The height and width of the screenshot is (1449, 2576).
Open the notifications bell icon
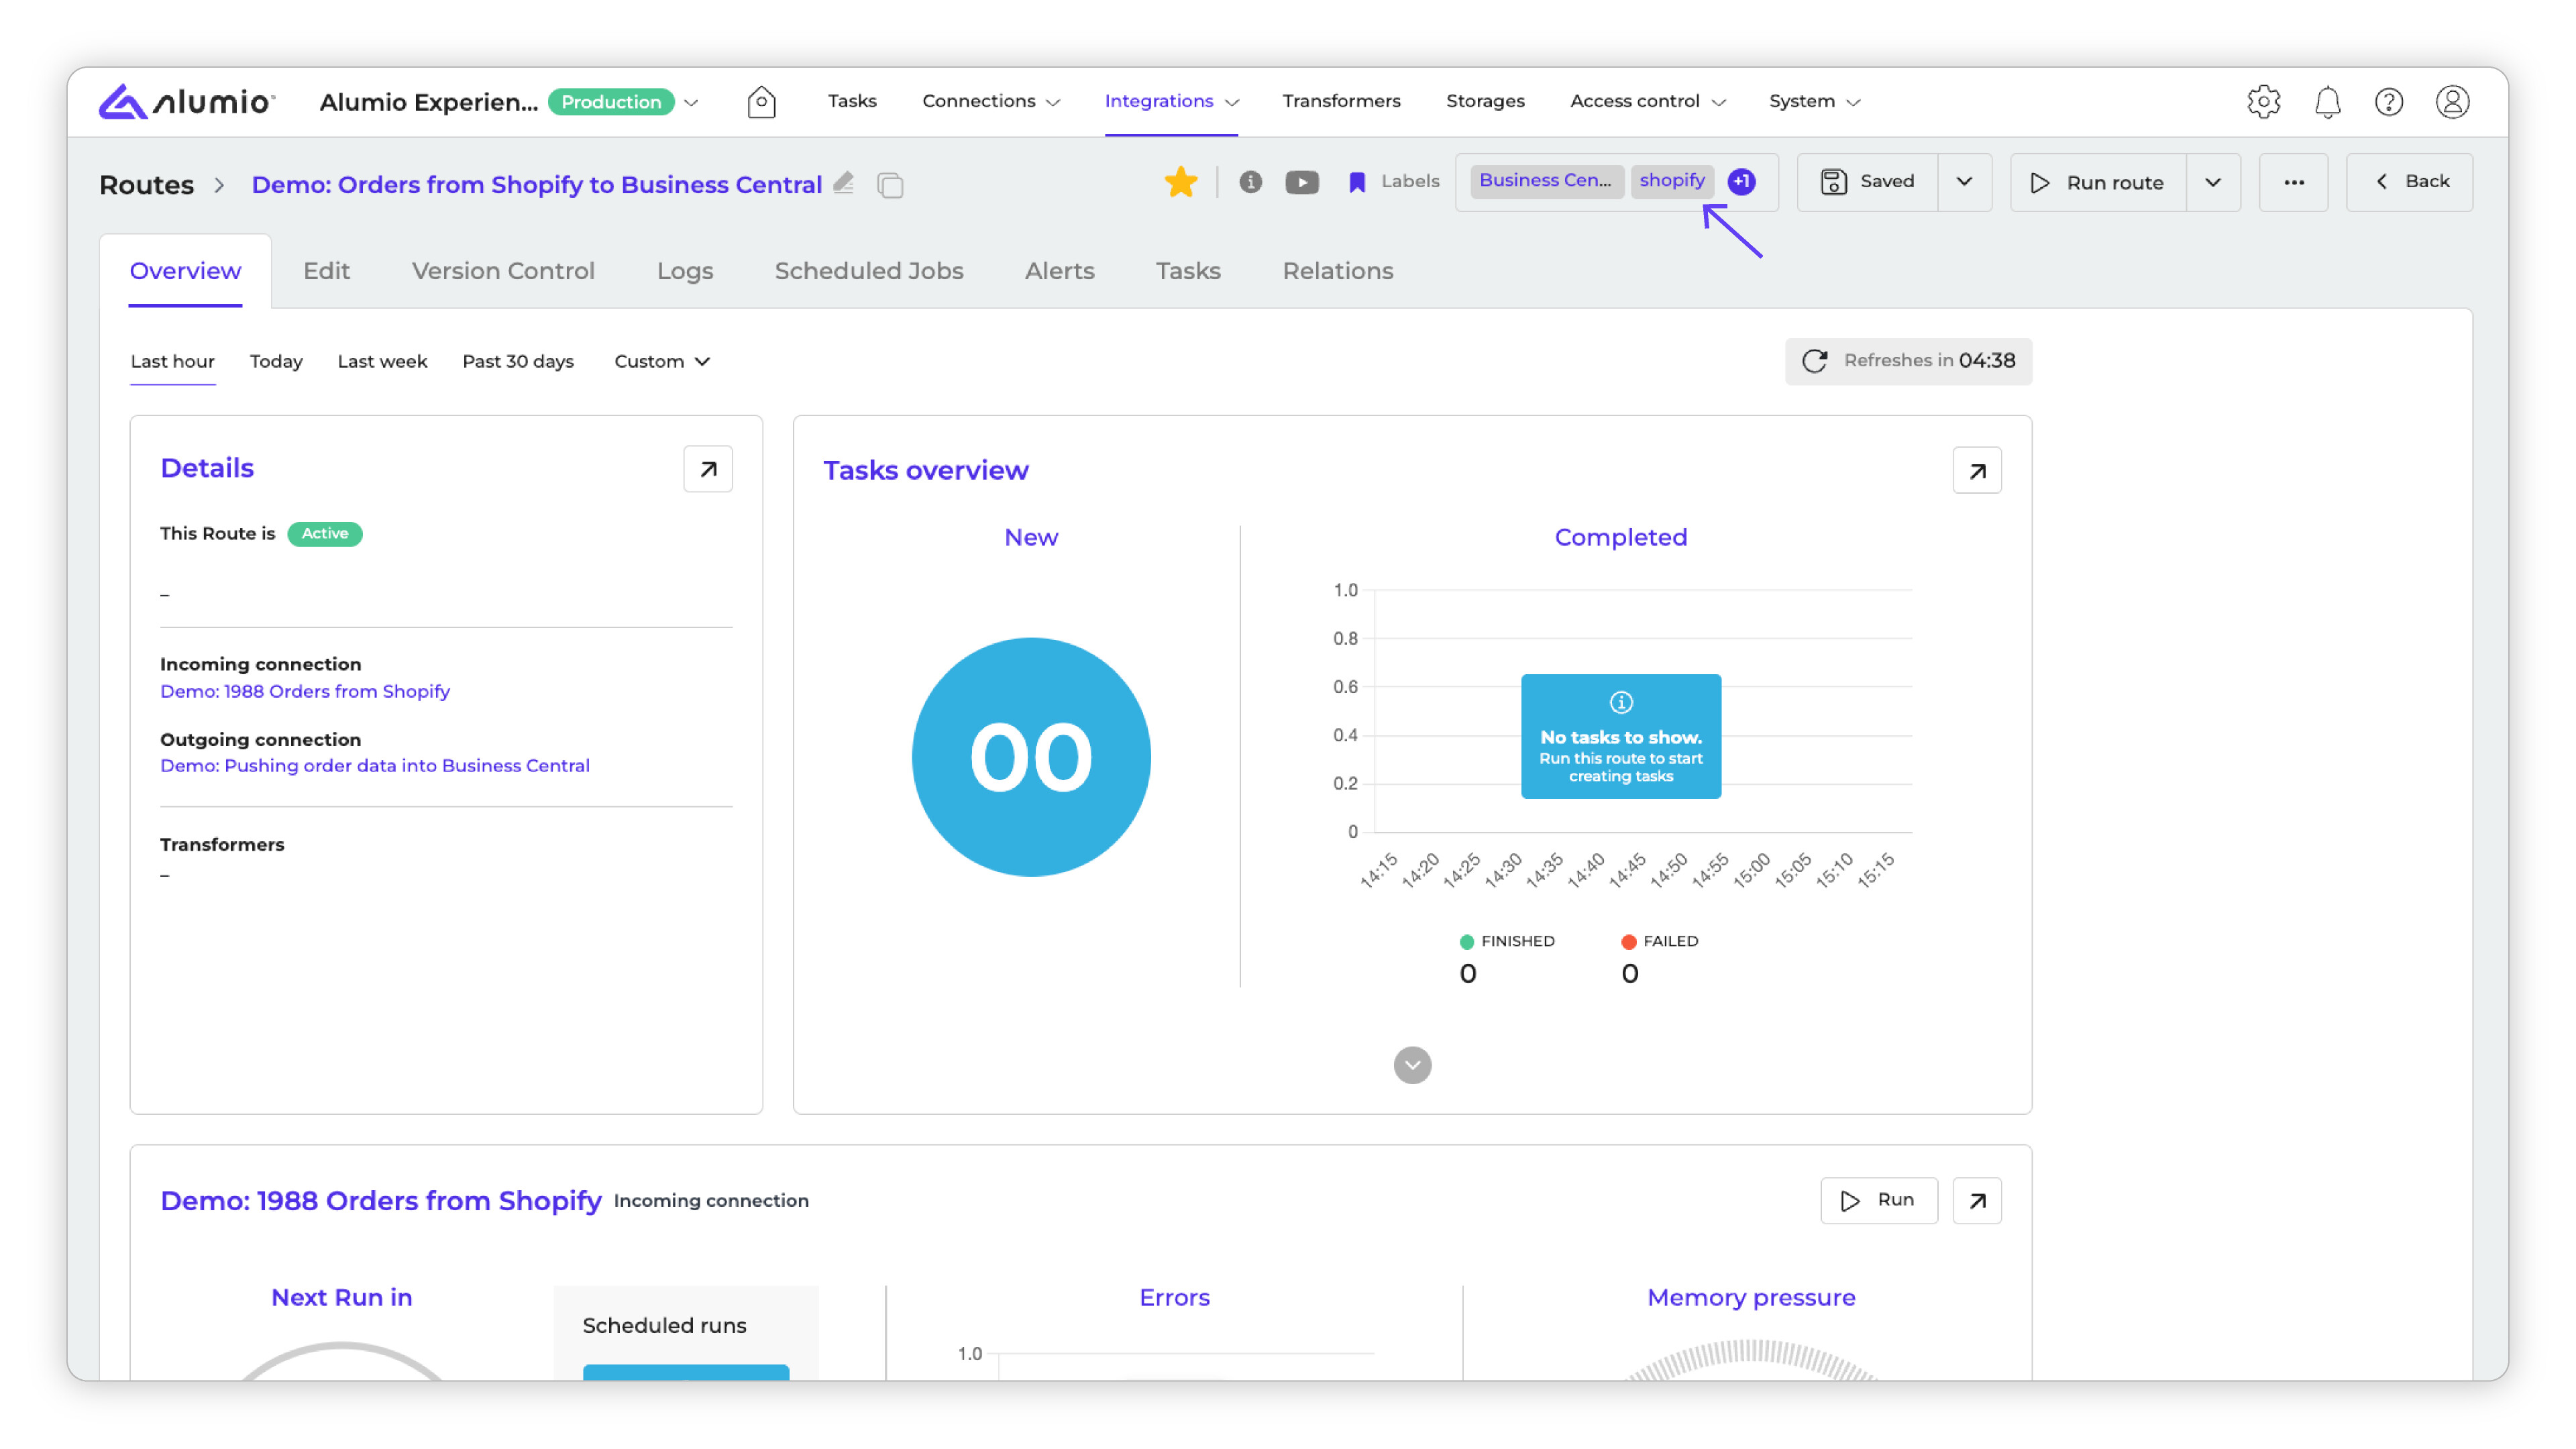2327,102
